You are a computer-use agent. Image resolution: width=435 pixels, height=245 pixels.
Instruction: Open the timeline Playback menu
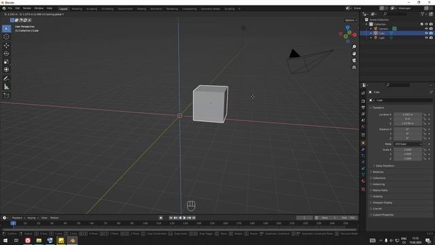coord(18,218)
